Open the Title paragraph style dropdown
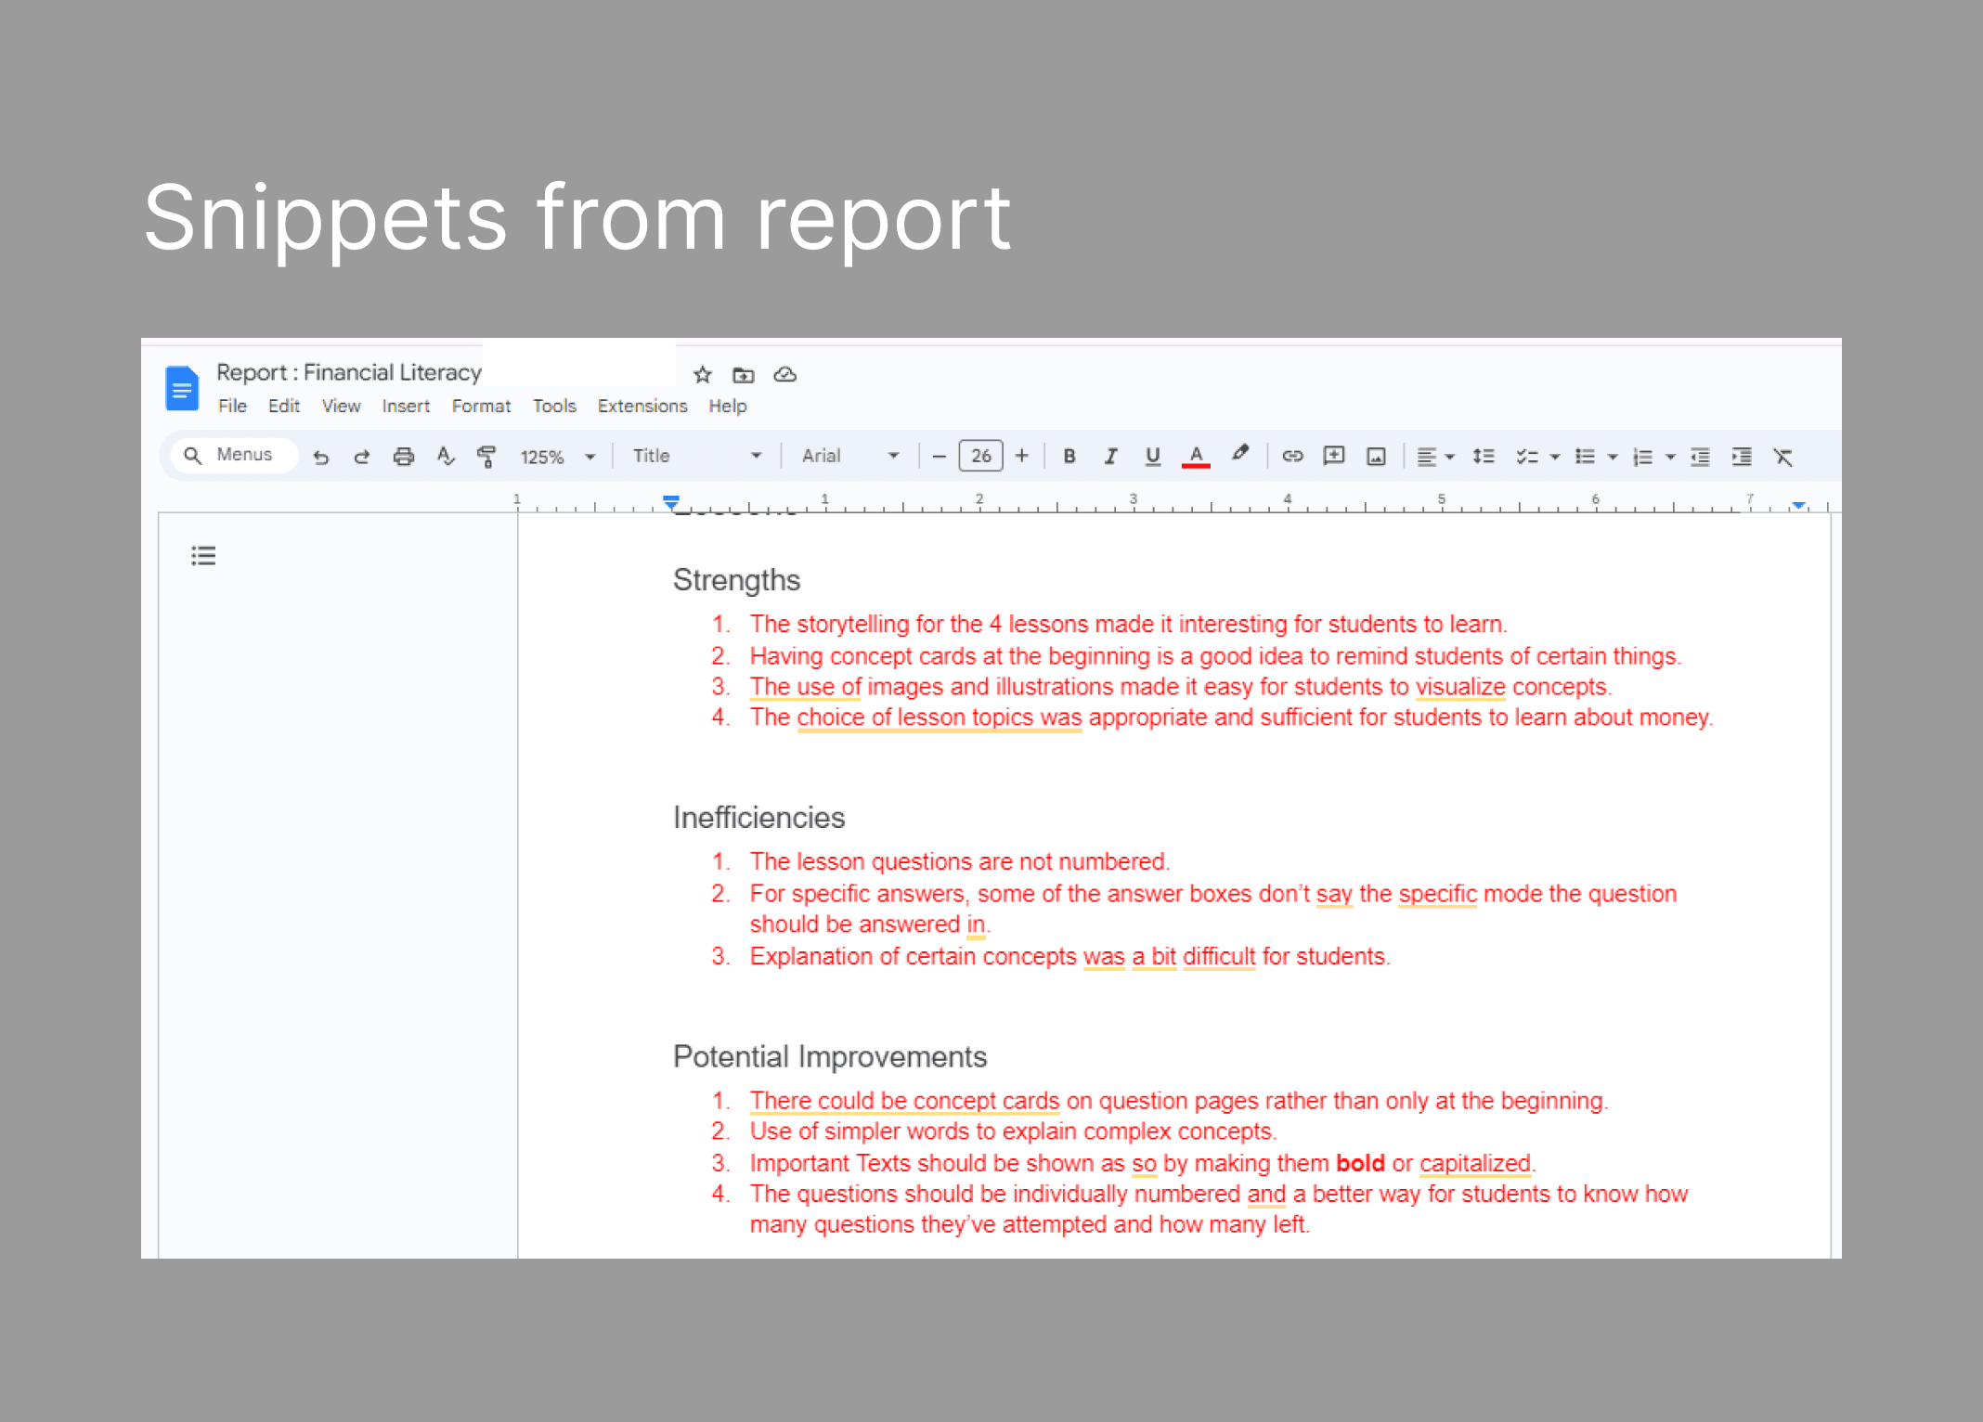Viewport: 1983px width, 1422px height. point(696,456)
